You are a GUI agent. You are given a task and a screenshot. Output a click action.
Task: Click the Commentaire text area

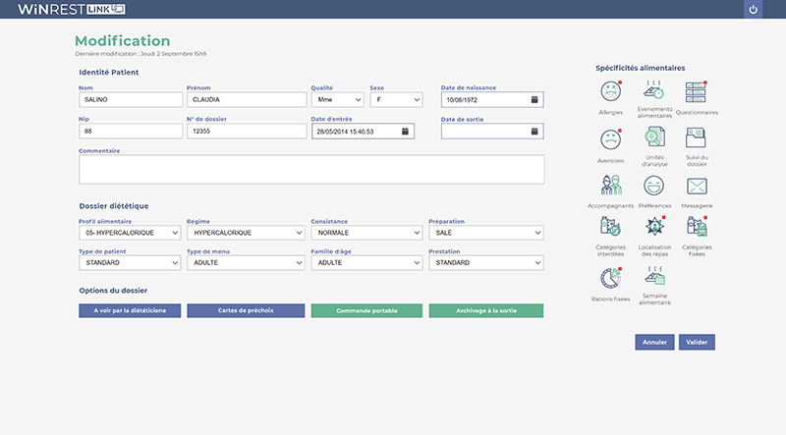click(310, 169)
